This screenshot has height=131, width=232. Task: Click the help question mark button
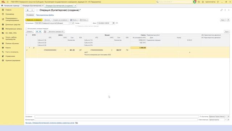[x=228, y=20]
